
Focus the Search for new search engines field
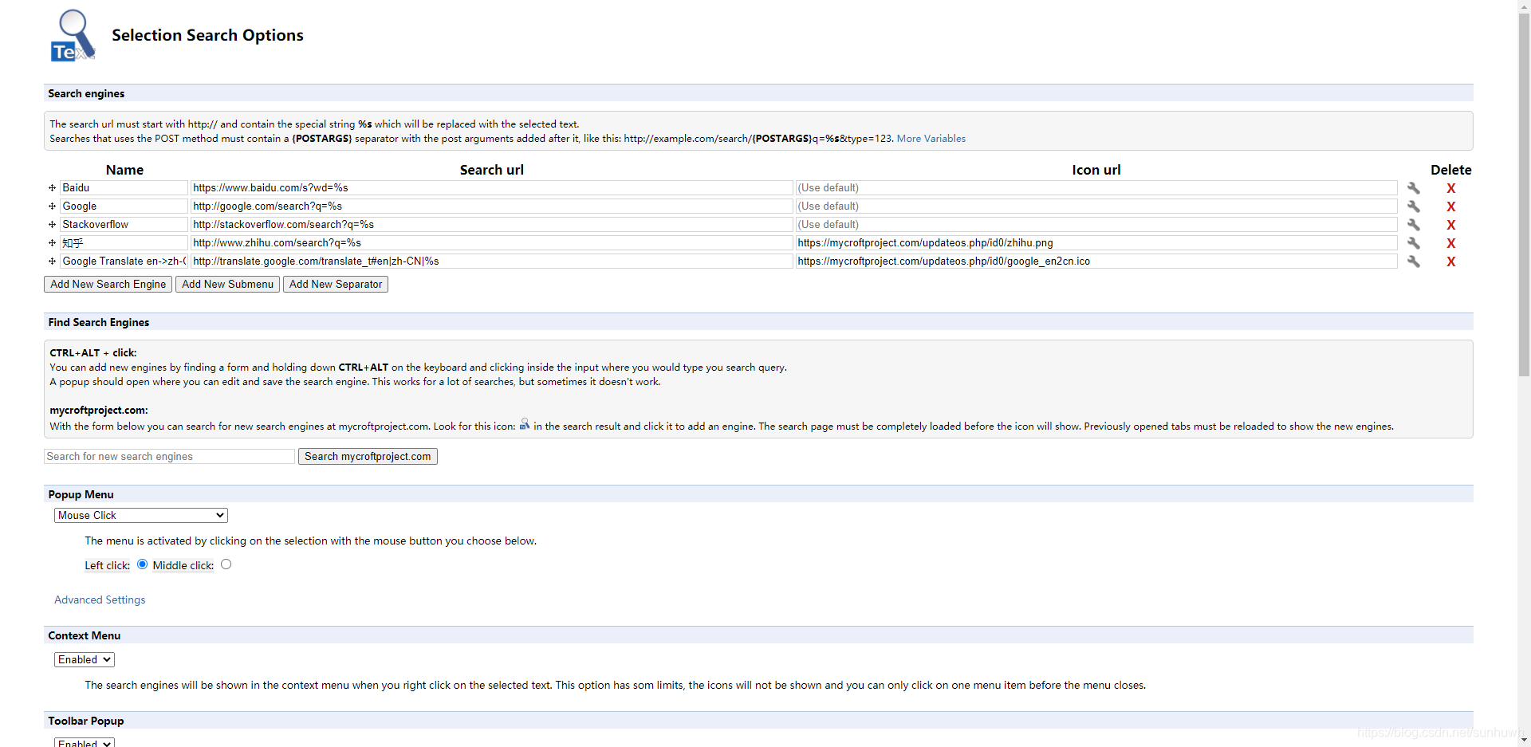(169, 457)
